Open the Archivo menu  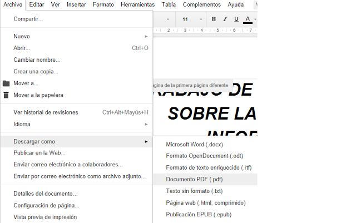click(13, 4)
